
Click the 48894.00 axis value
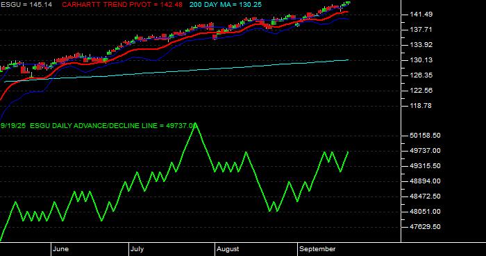(x=424, y=181)
